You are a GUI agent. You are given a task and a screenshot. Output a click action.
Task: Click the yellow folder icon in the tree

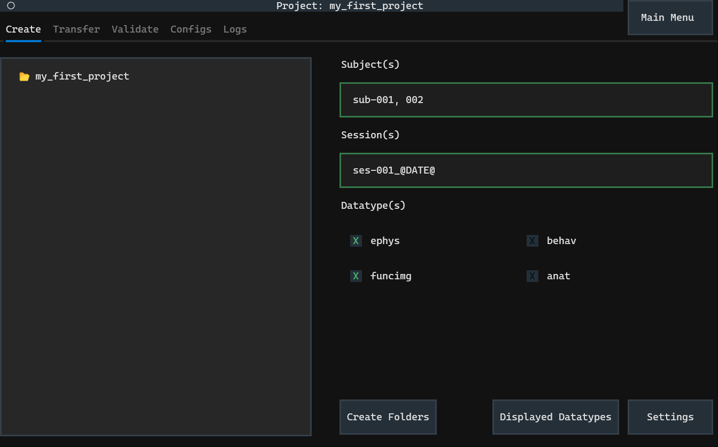coord(24,76)
